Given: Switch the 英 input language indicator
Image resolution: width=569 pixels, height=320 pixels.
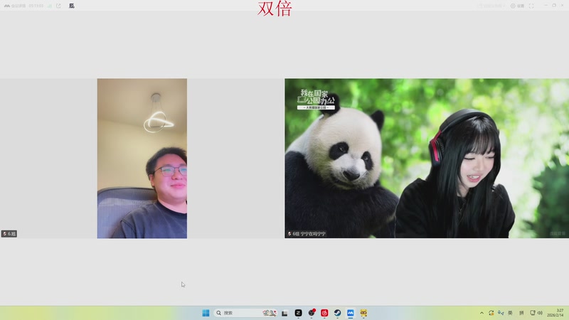Looking at the screenshot, I should 510,313.
